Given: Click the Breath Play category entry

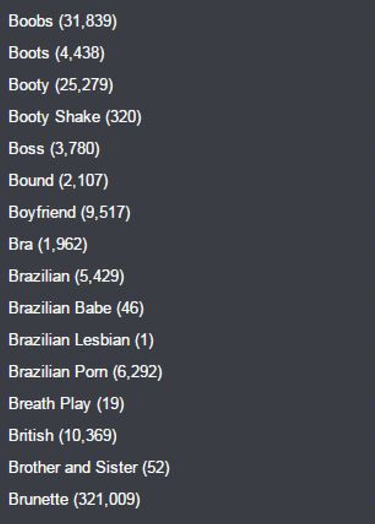Looking at the screenshot, I should coord(66,404).
